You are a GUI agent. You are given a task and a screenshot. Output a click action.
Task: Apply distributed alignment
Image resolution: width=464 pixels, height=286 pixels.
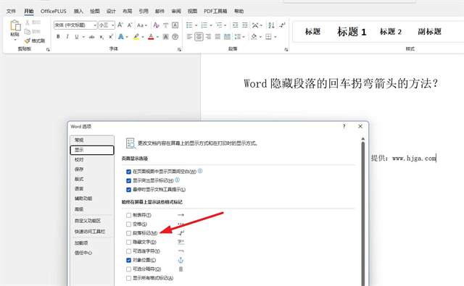(227, 37)
